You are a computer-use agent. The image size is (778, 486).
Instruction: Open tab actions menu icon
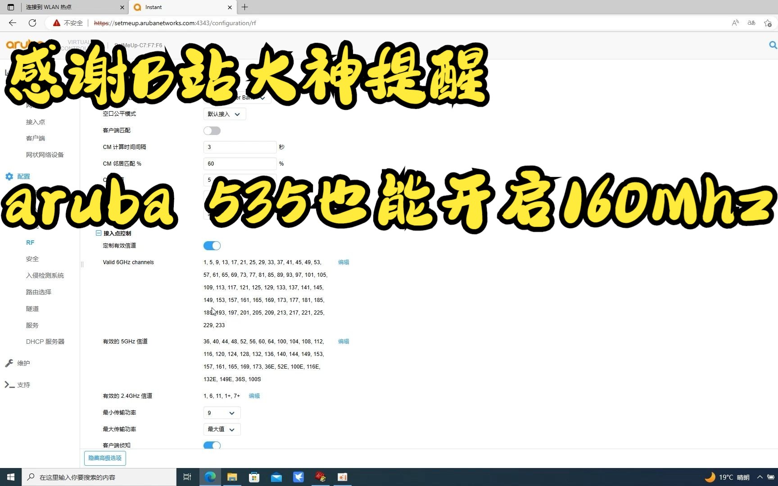[x=11, y=7]
